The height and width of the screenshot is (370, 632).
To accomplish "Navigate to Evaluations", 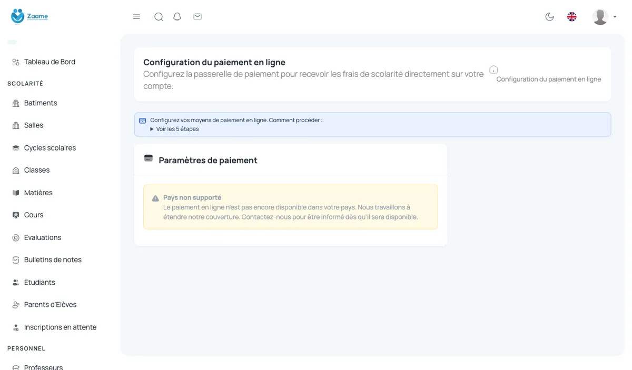I will [43, 237].
